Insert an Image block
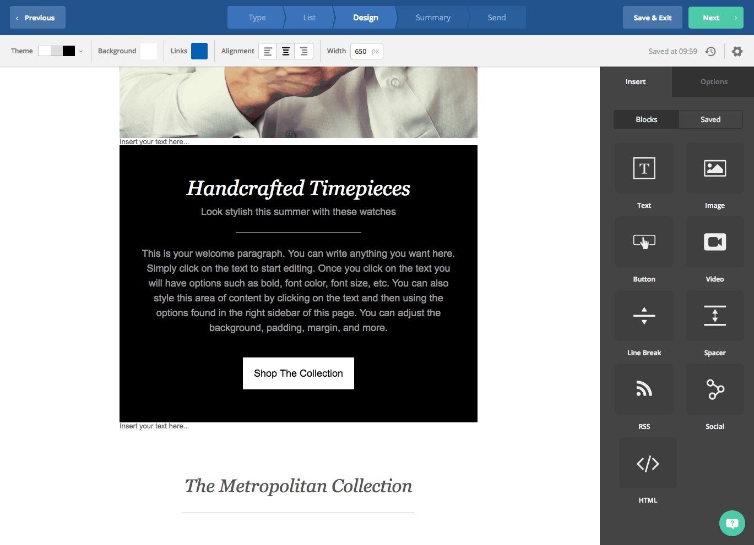The height and width of the screenshot is (545, 754). tap(714, 168)
